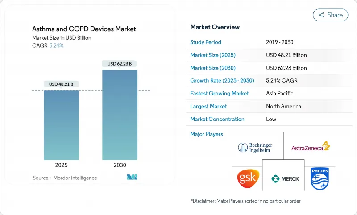Viewport: 357px width, 215px height.
Task: Click the USD 48.21 B data label
Action: 61,84
